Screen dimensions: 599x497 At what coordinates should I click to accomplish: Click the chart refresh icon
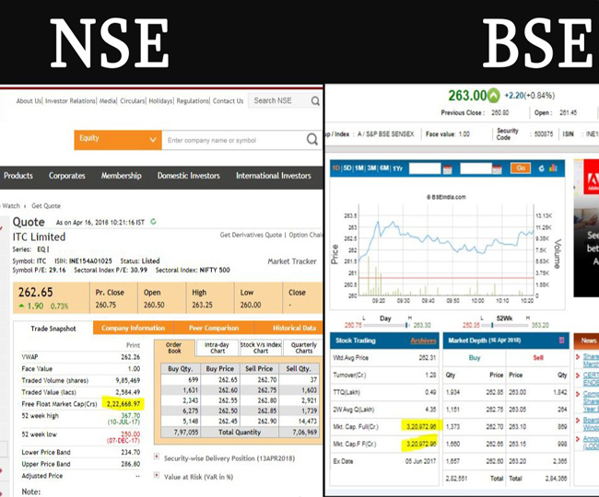pyautogui.click(x=541, y=168)
